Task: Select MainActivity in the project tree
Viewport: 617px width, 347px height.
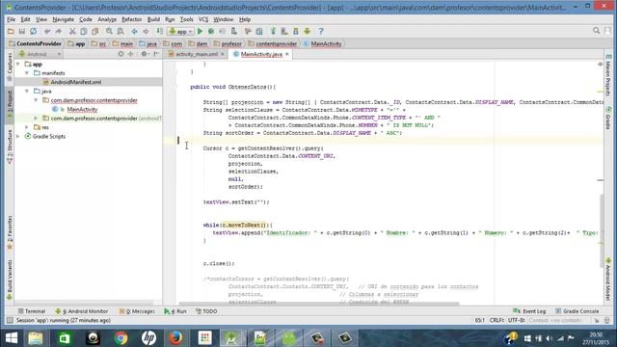Action: pos(82,109)
